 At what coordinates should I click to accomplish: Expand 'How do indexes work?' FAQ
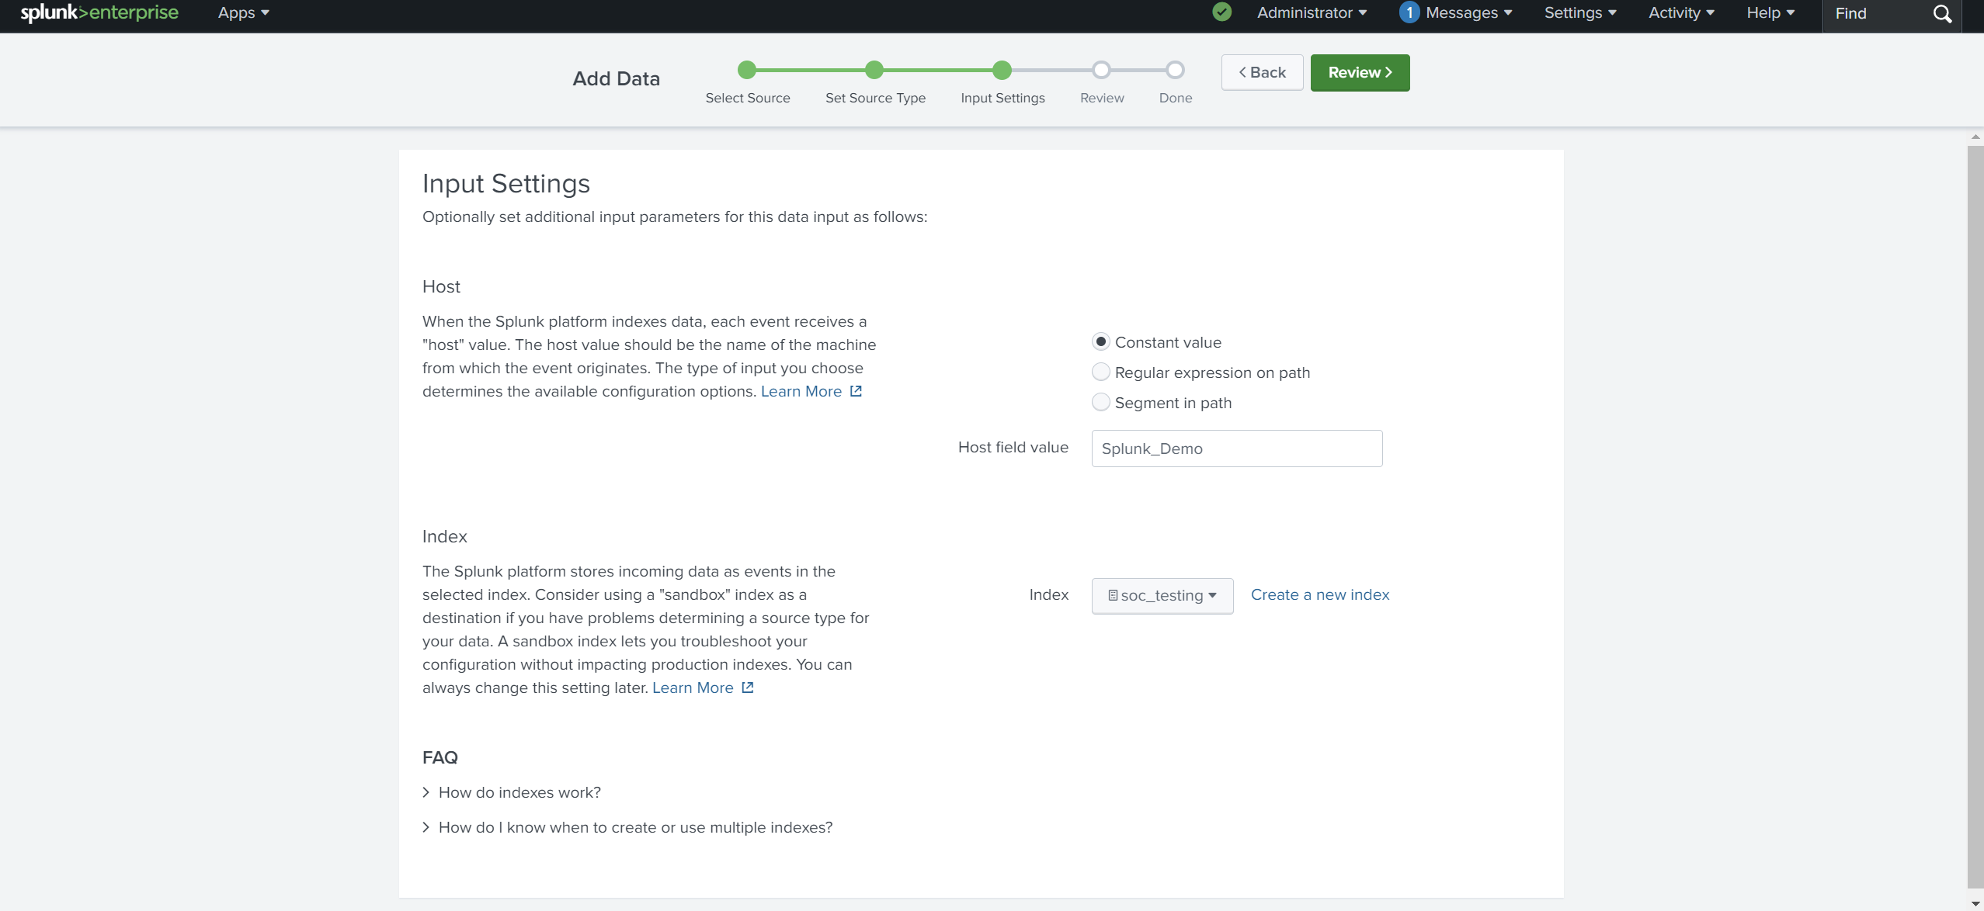click(512, 792)
